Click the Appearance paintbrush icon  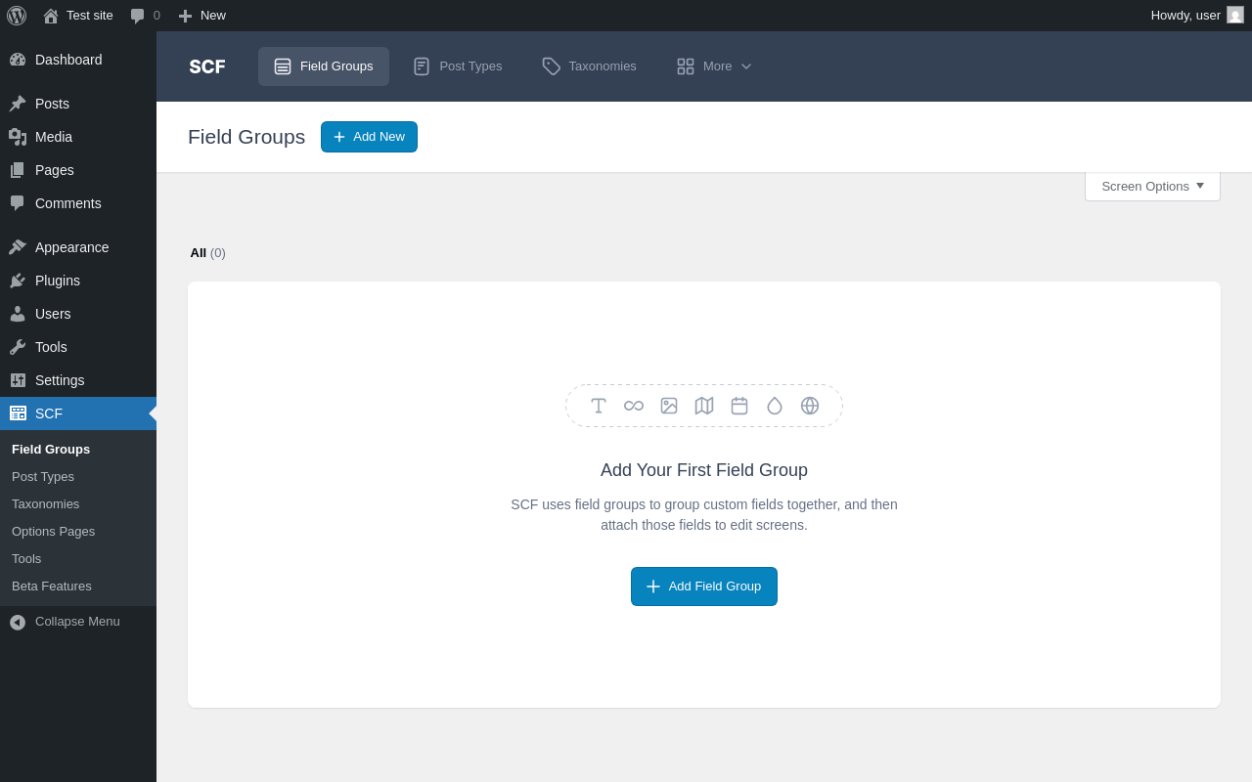pos(18,247)
